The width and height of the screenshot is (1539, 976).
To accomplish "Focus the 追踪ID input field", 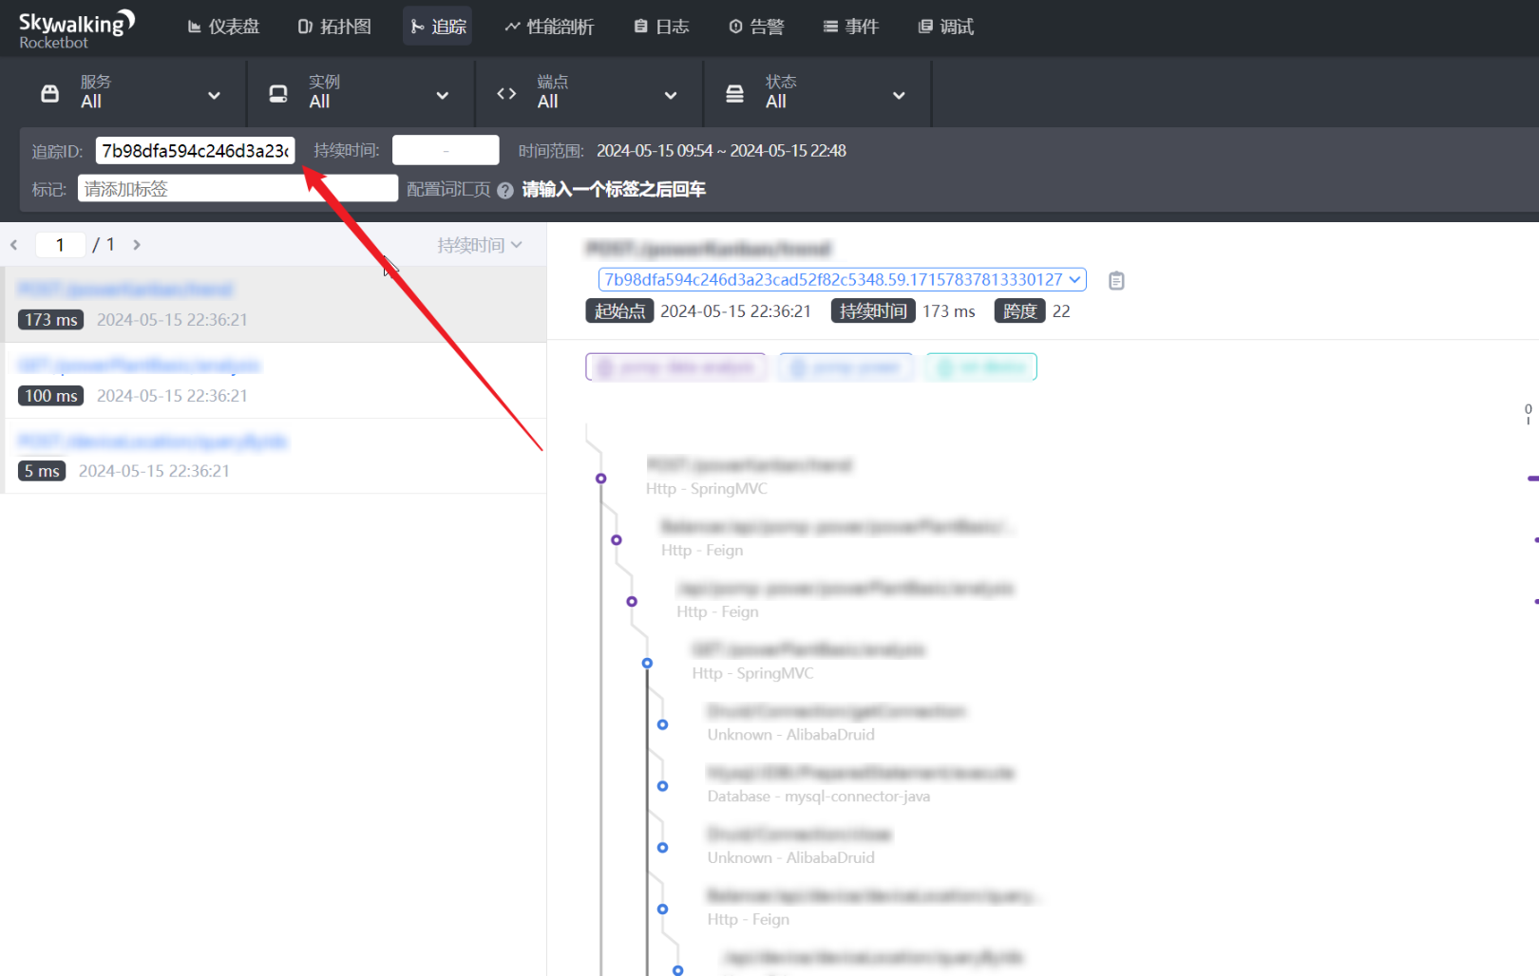I will 196,150.
